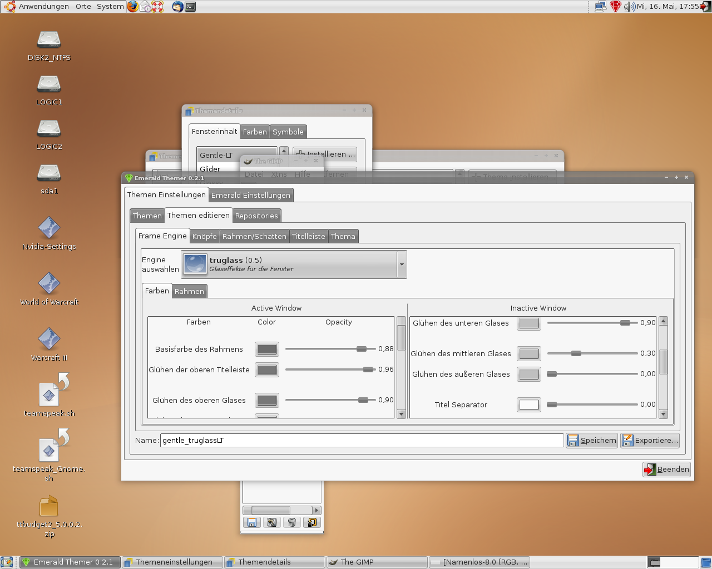The image size is (712, 569).
Task: Click the Speichern button
Action: tap(592, 440)
